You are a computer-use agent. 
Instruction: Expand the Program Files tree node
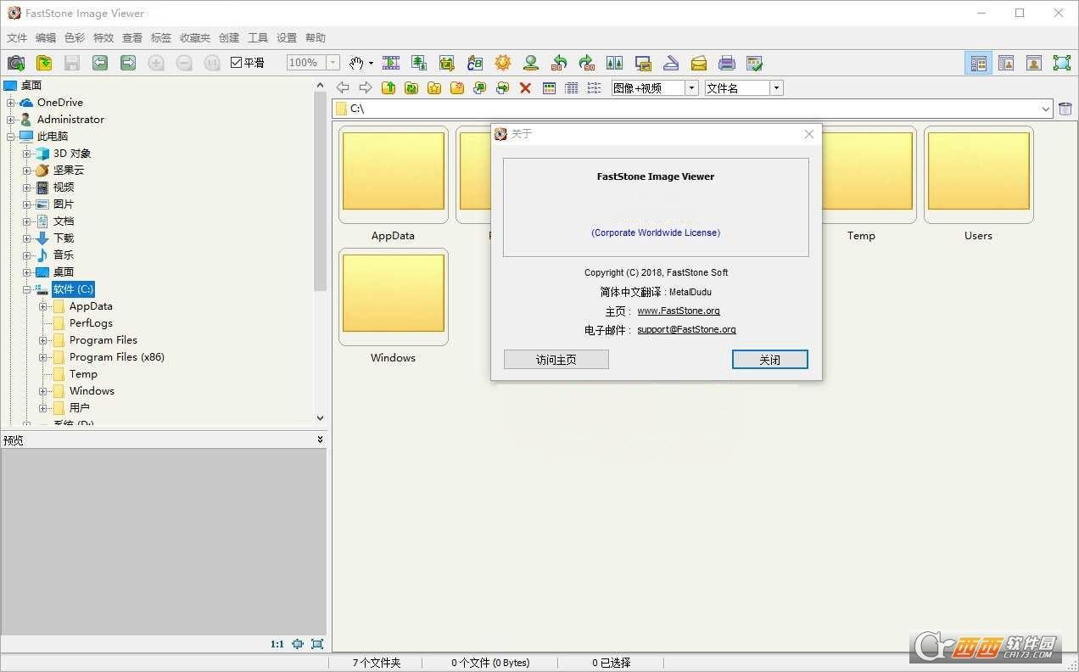click(x=43, y=340)
